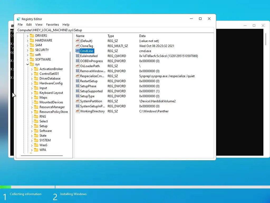Image resolution: width=270 pixels, height=203 pixels.
Task: Click the SAM folder icon
Action: pos(32,45)
